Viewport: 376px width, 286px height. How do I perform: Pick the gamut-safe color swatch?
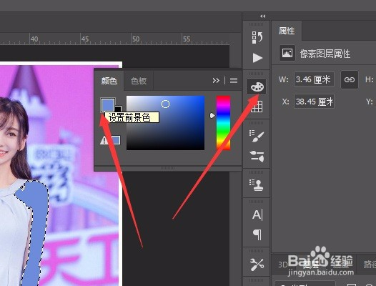(x=116, y=140)
